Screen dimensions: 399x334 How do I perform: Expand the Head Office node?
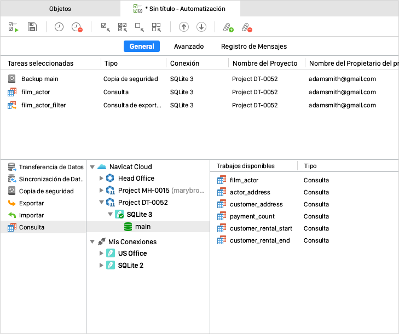coord(101,178)
